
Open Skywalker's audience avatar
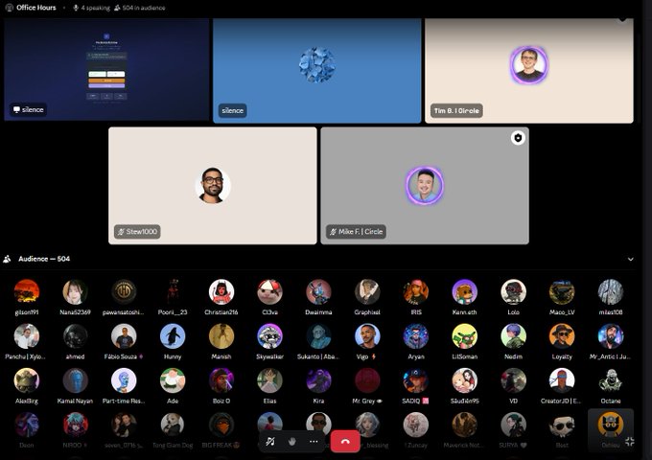coord(269,336)
